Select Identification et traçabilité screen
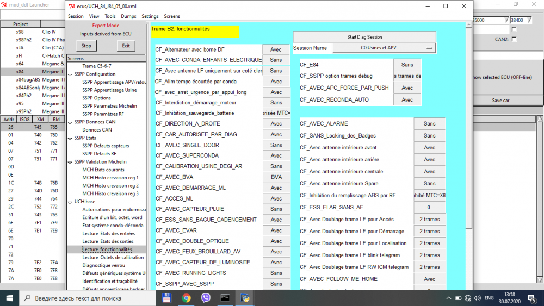544x306 pixels. 110,282
